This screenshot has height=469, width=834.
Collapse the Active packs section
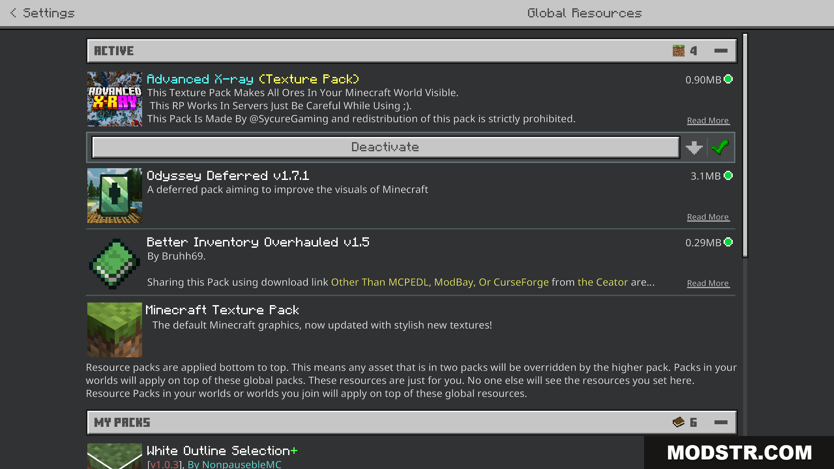[x=721, y=51]
